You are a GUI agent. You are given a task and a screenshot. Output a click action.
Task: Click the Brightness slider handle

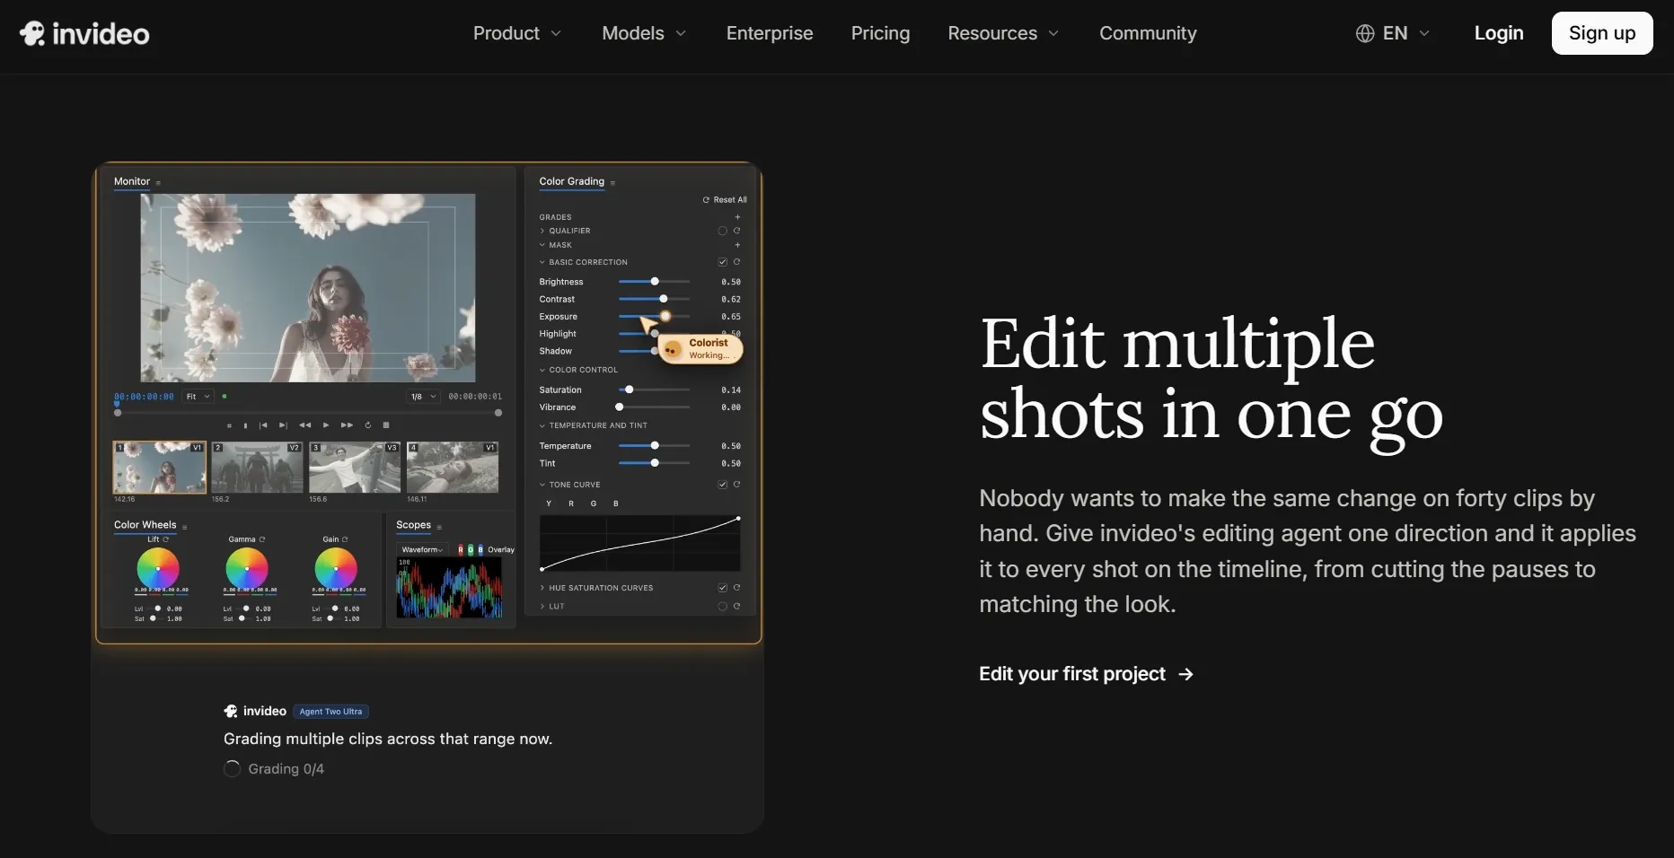pyautogui.click(x=655, y=282)
